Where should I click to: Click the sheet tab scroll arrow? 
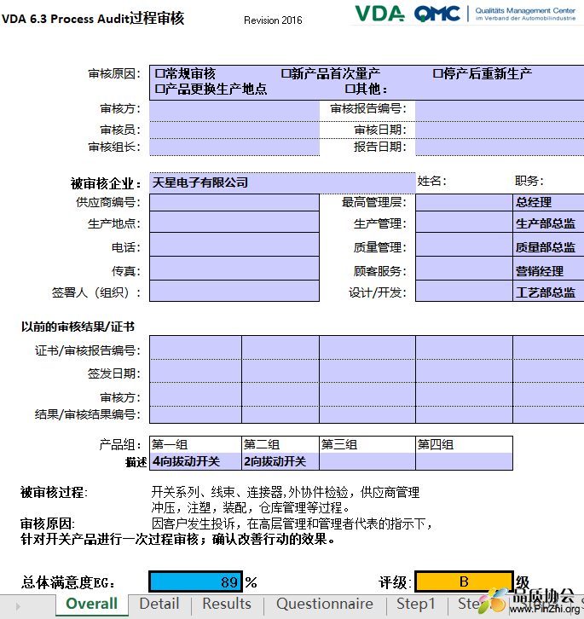click(x=18, y=605)
